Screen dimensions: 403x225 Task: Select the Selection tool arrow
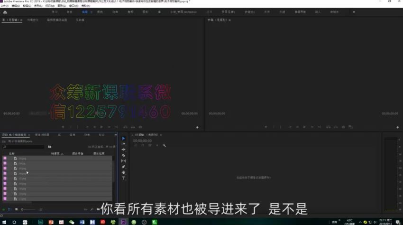click(124, 138)
